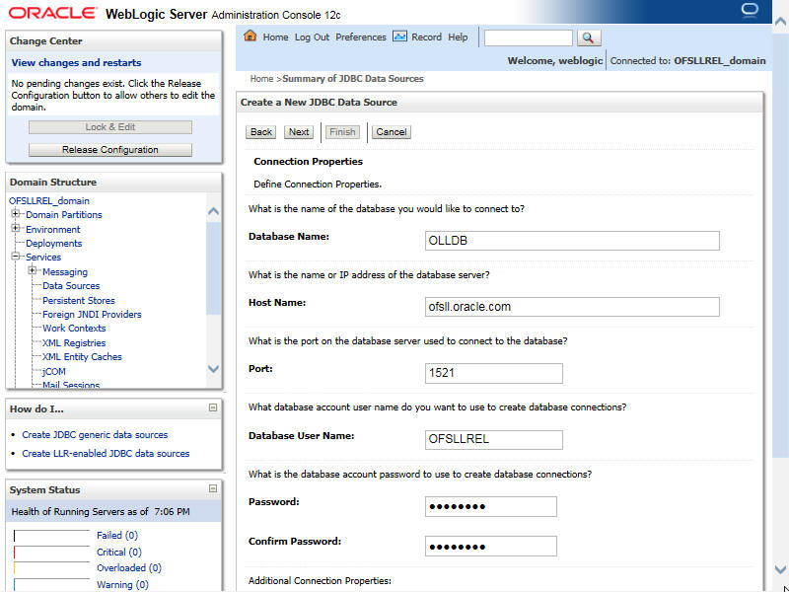Click the Warning (0) status link
The height and width of the screenshot is (592, 789).
[x=122, y=584]
